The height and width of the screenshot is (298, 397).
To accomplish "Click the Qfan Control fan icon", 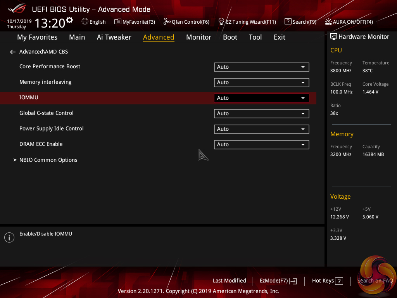I will (167, 22).
